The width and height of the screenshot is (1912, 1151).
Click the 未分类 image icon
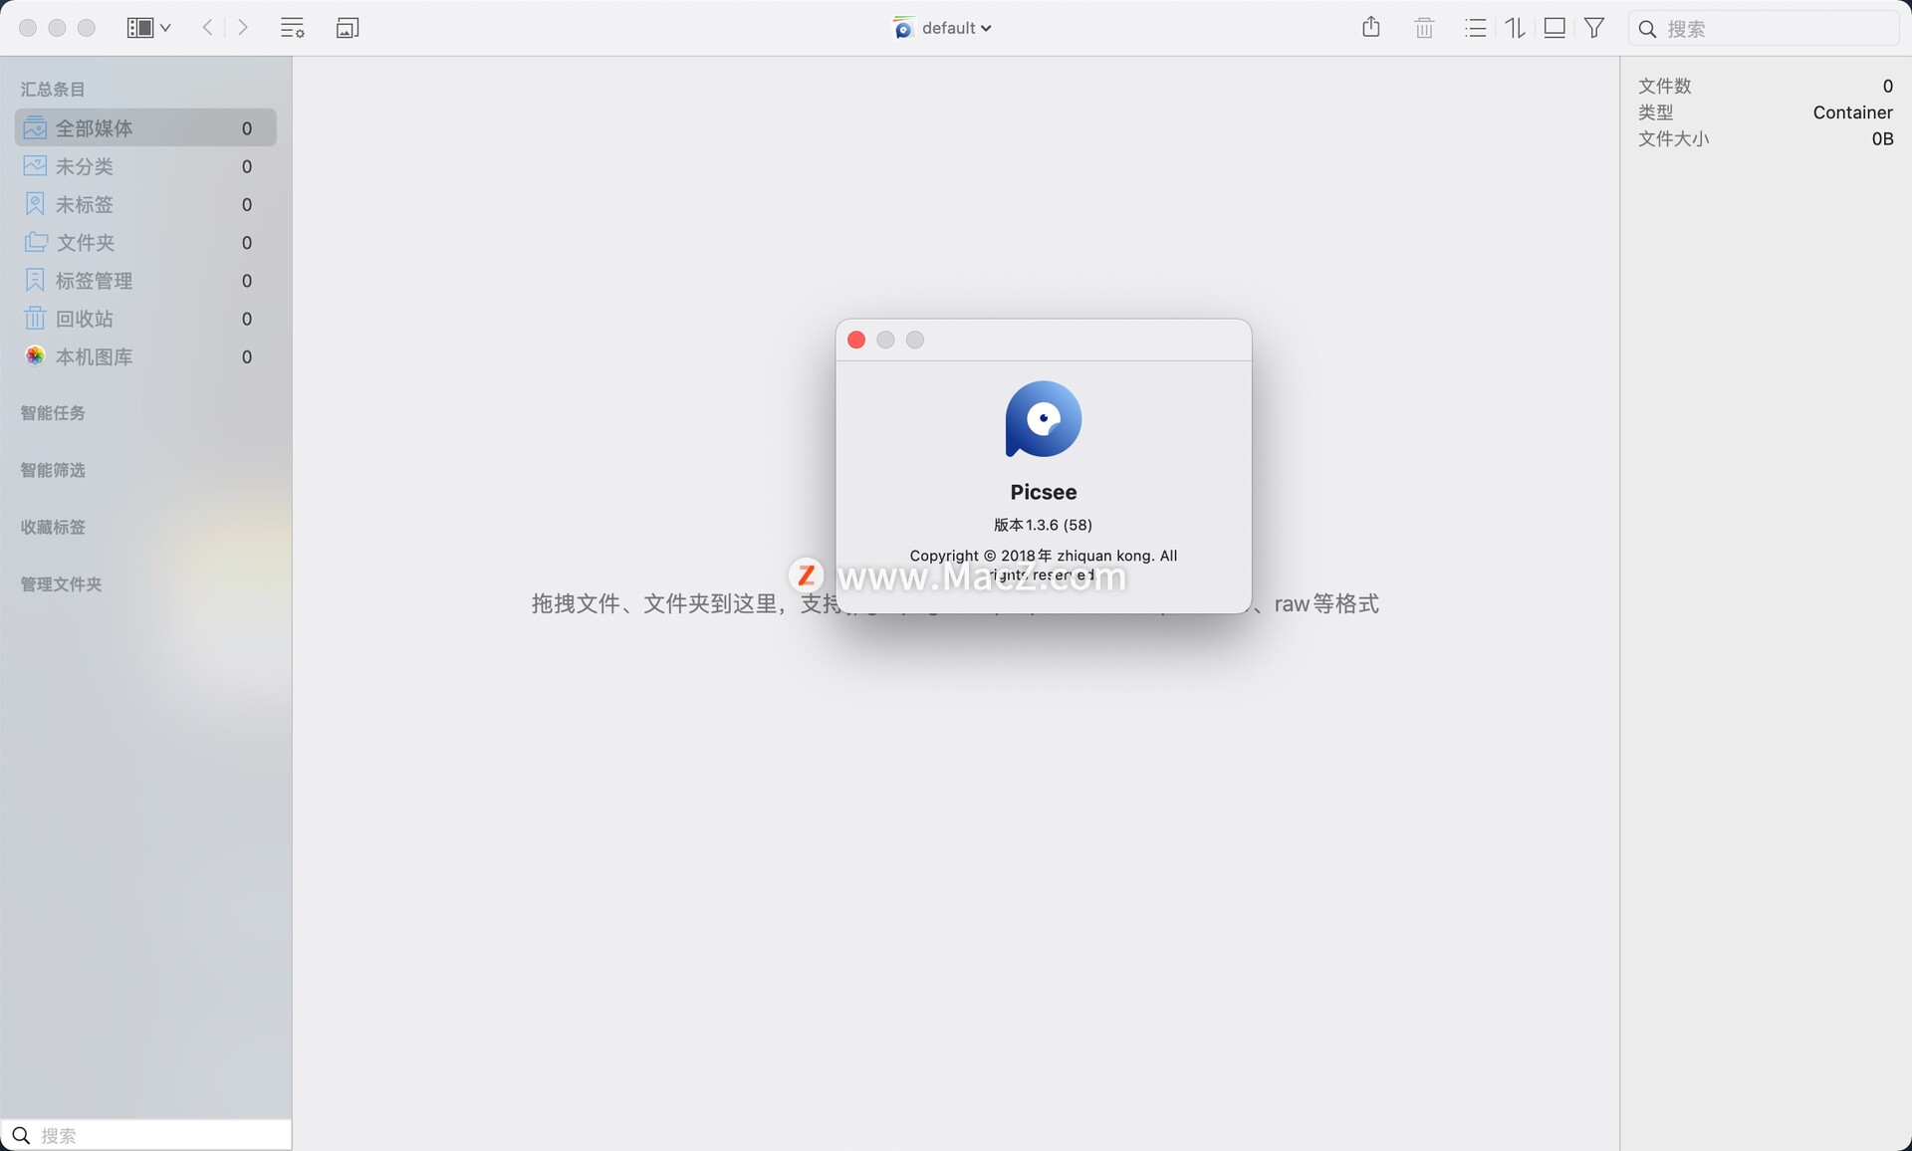(x=35, y=165)
